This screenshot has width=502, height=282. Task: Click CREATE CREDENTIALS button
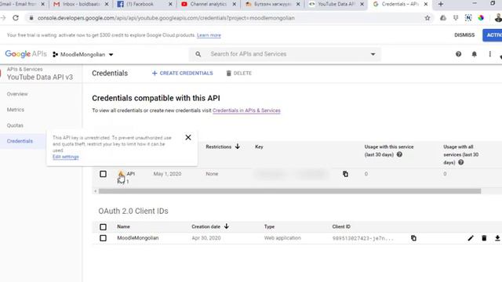pyautogui.click(x=182, y=73)
